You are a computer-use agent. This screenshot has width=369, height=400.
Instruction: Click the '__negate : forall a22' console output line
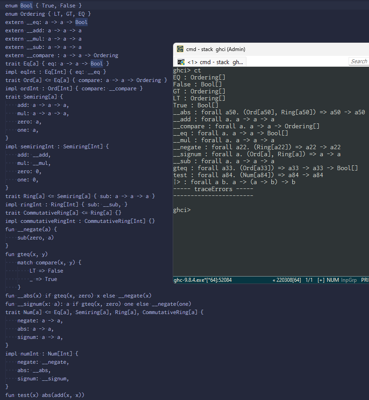click(x=257, y=147)
